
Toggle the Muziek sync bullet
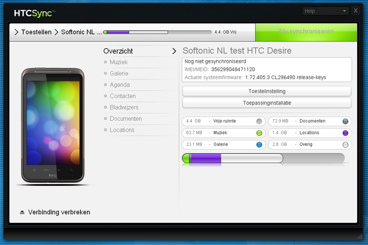coord(106,62)
